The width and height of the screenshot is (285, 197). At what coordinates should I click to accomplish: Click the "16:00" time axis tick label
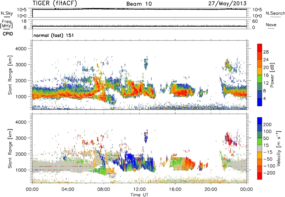pyautogui.click(x=175, y=189)
